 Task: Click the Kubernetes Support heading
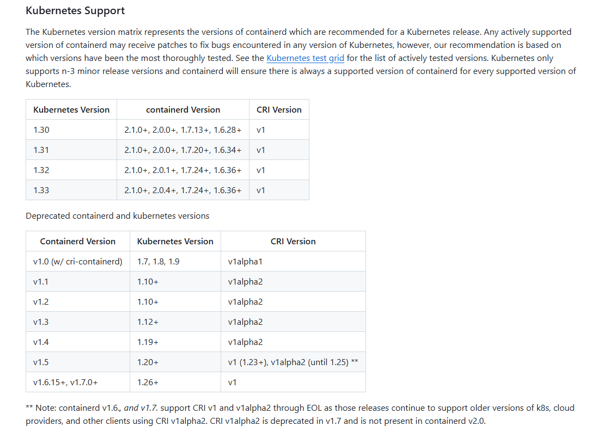pyautogui.click(x=75, y=11)
